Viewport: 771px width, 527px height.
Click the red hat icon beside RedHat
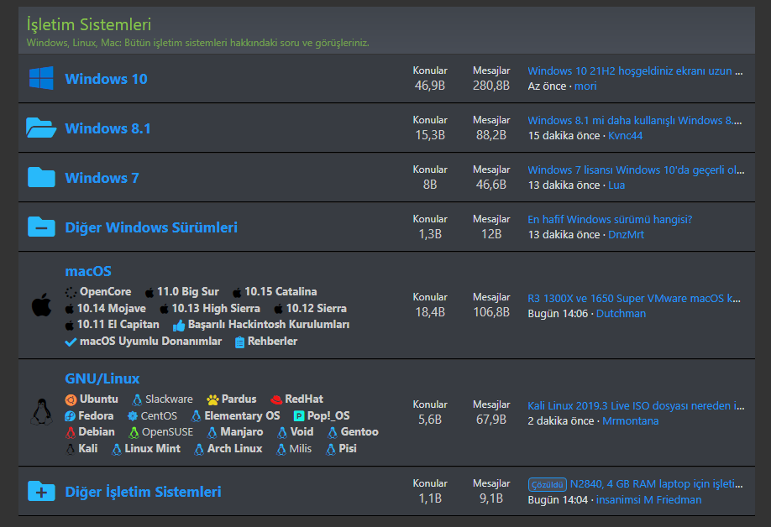(276, 399)
